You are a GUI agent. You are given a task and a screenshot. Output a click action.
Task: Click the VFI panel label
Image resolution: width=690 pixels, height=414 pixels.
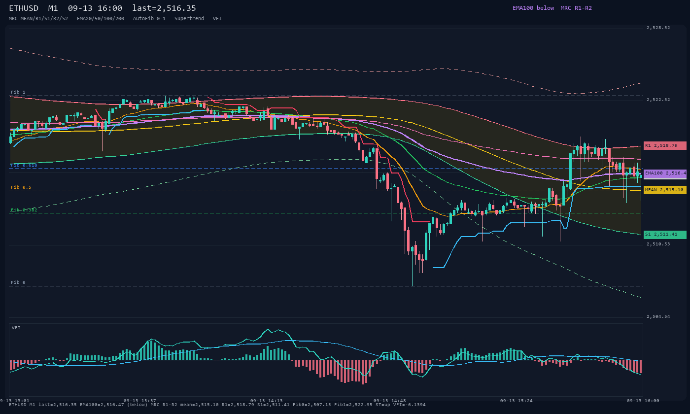[16, 328]
